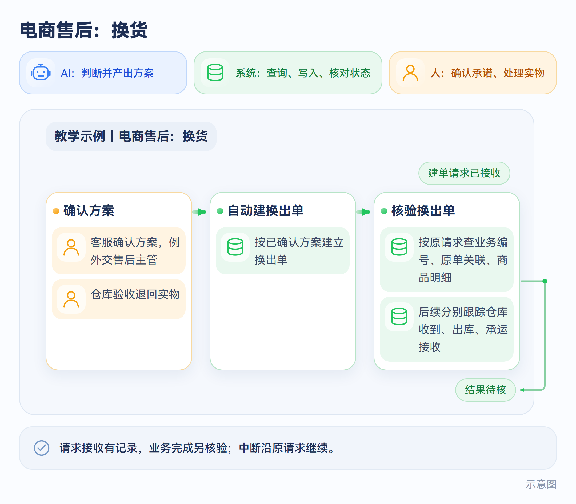
Task: Click the green dot before 核验换出单
Action: pyautogui.click(x=384, y=211)
